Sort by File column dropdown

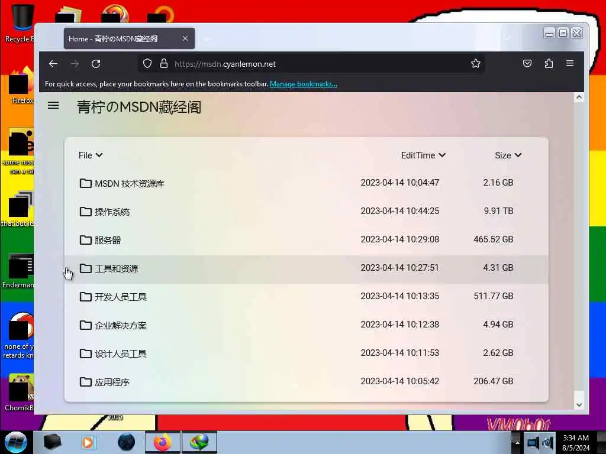coord(91,155)
